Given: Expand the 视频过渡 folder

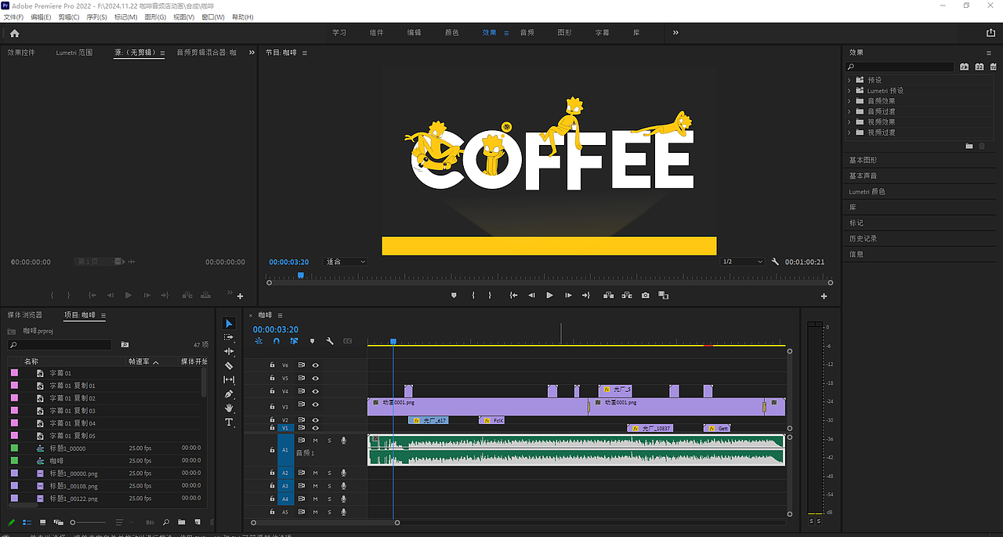Looking at the screenshot, I should (x=849, y=132).
